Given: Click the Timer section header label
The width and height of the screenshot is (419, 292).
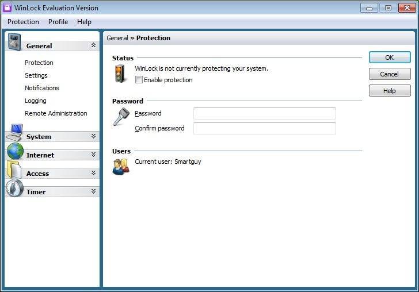Looking at the screenshot, I should (x=36, y=192).
